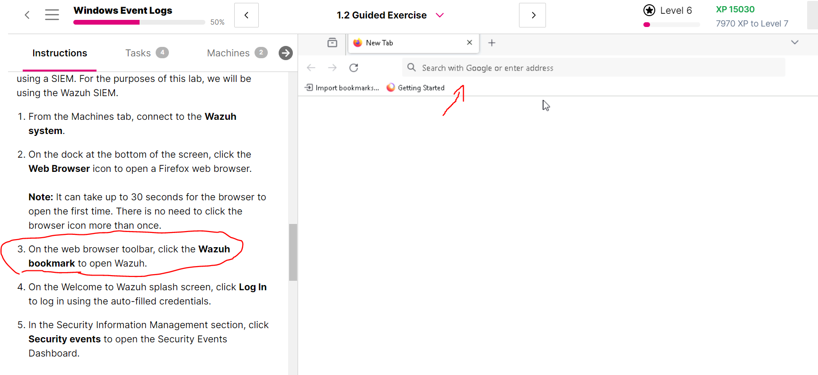
Task: Click the Windows Event Logs progress bar
Action: click(x=139, y=22)
